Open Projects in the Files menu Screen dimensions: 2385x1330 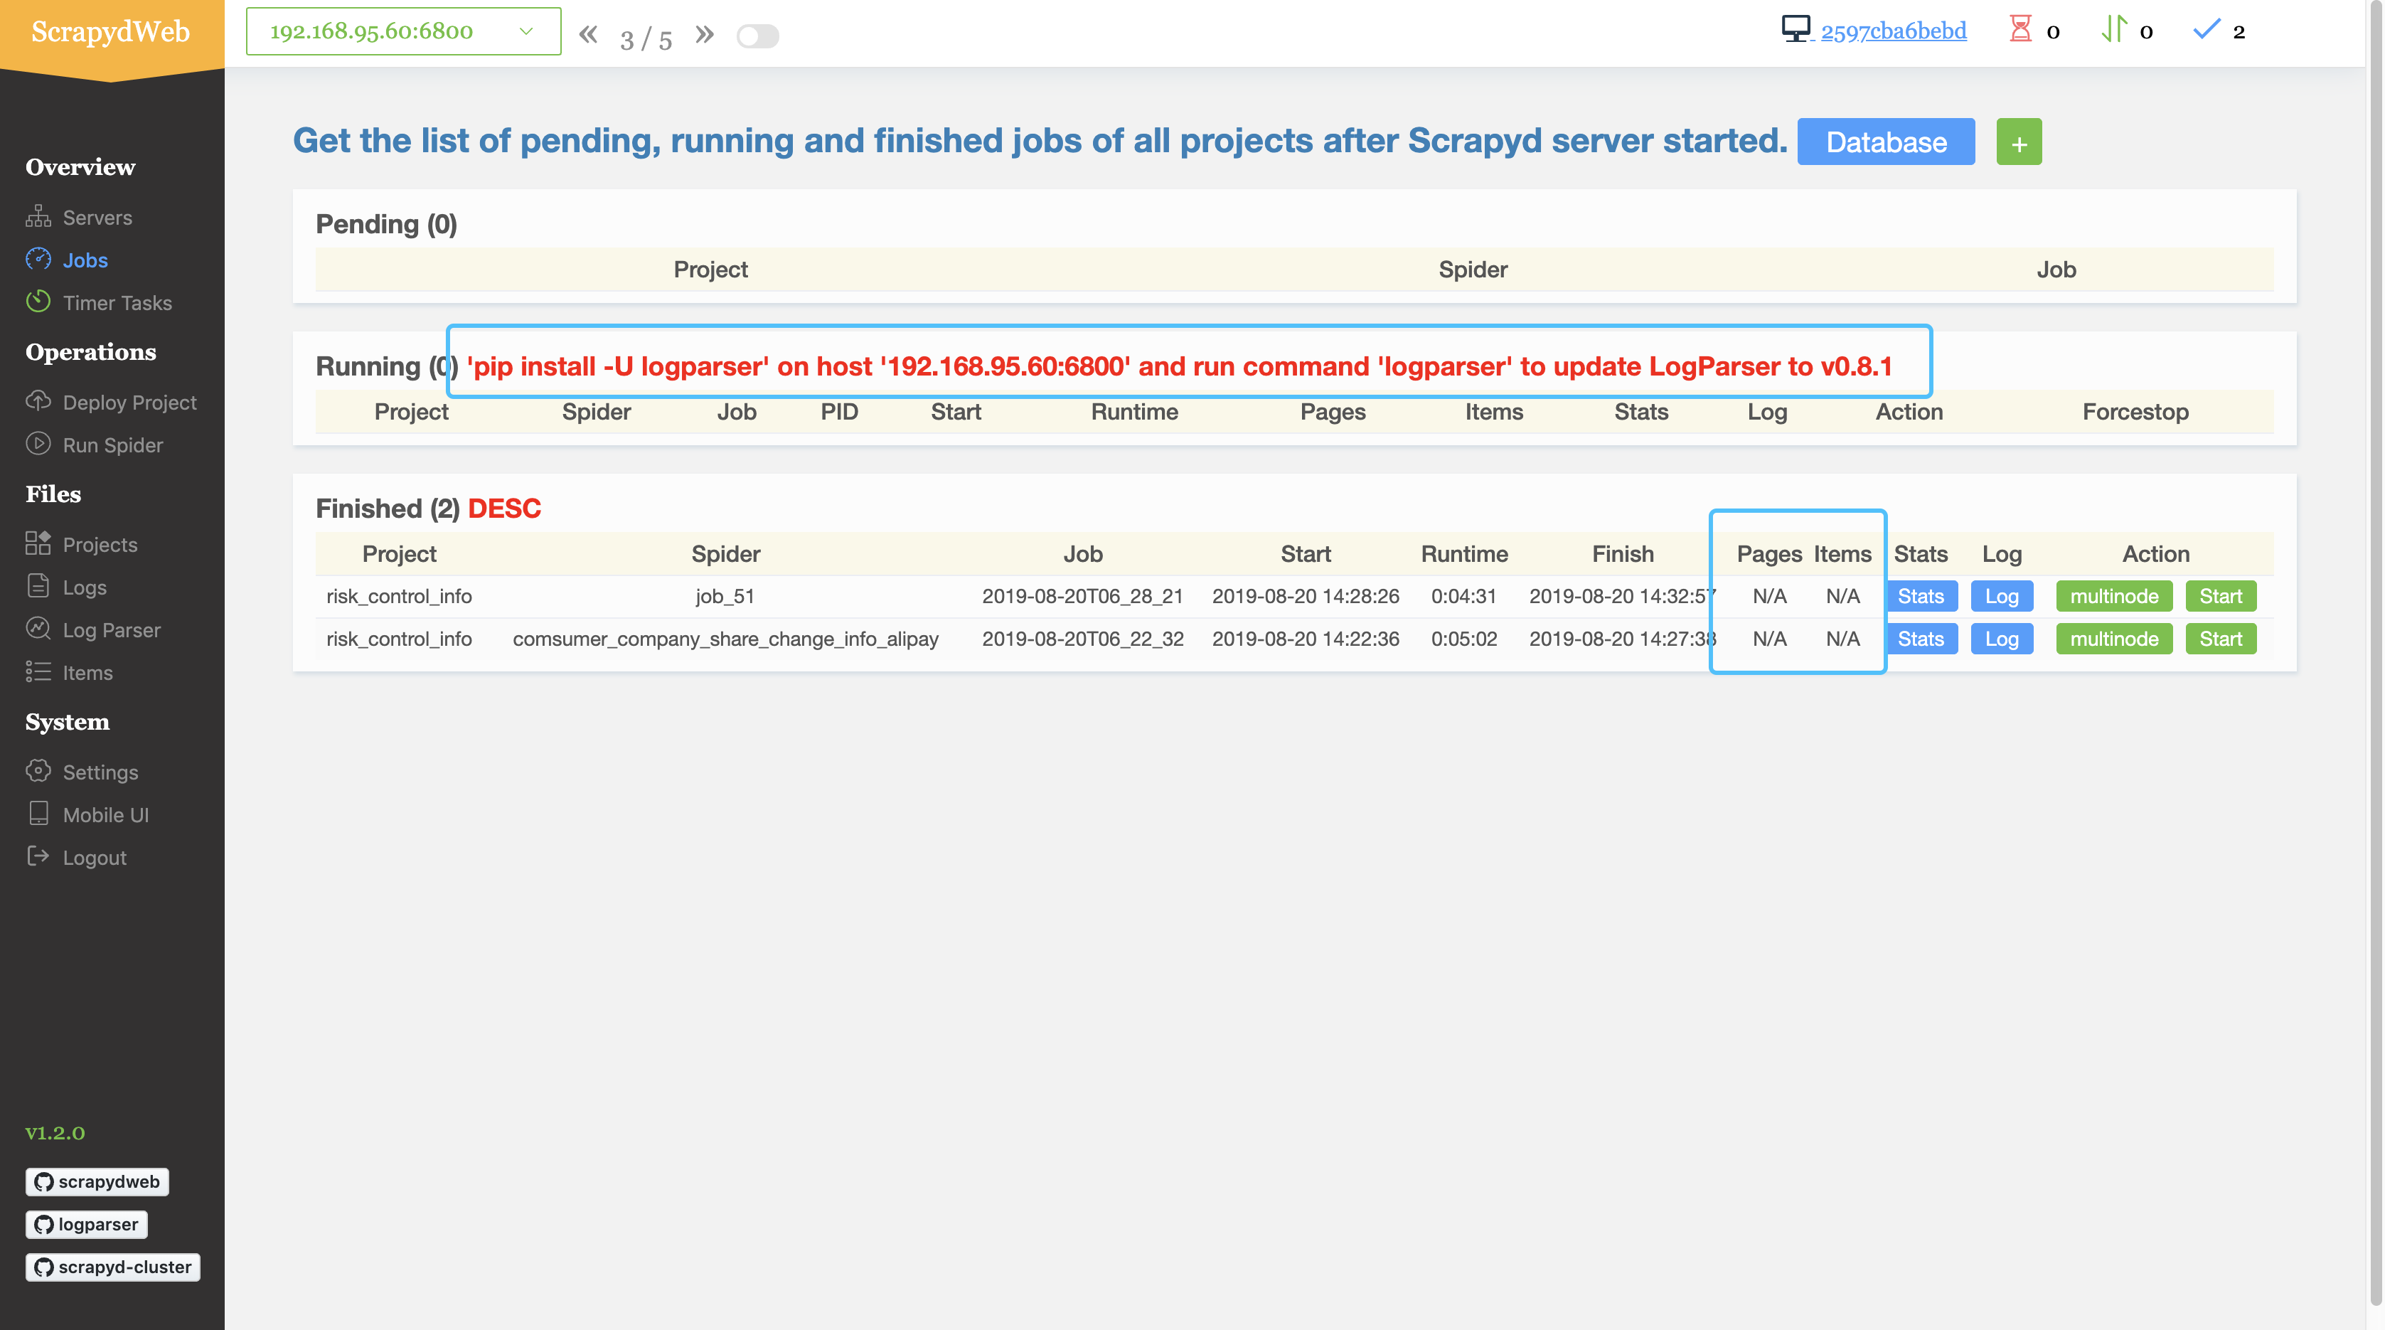click(100, 545)
